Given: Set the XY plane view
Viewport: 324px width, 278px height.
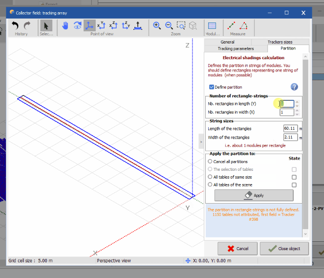Looking at the screenshot, I should click(x=102, y=25).
